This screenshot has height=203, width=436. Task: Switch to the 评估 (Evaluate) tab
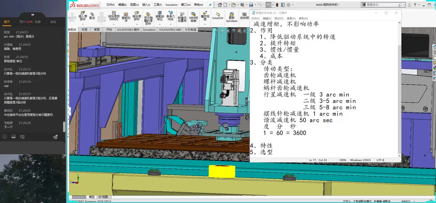[x=109, y=30]
